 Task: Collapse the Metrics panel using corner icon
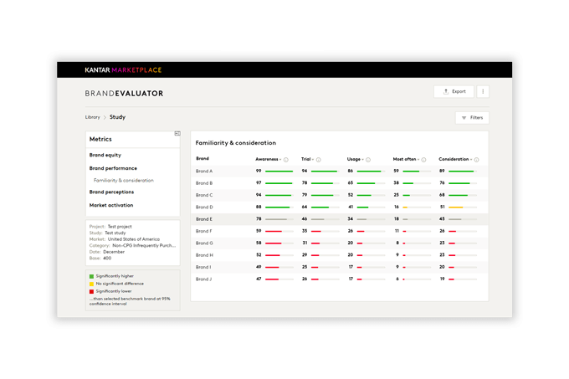177,134
